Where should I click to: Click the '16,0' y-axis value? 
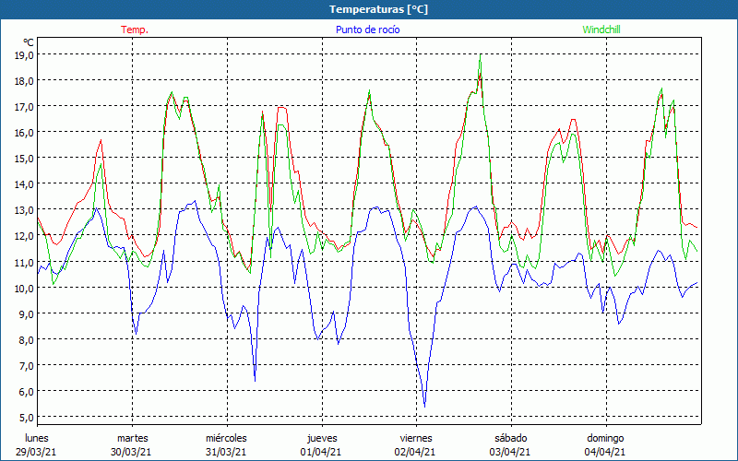24,133
